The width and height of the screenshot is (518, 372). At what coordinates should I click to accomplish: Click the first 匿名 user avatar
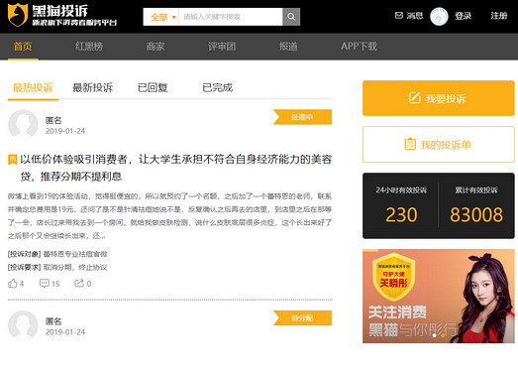click(x=23, y=124)
